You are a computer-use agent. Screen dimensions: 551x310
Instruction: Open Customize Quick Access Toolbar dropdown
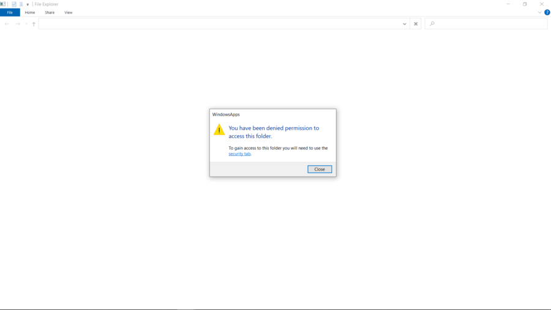28,4
